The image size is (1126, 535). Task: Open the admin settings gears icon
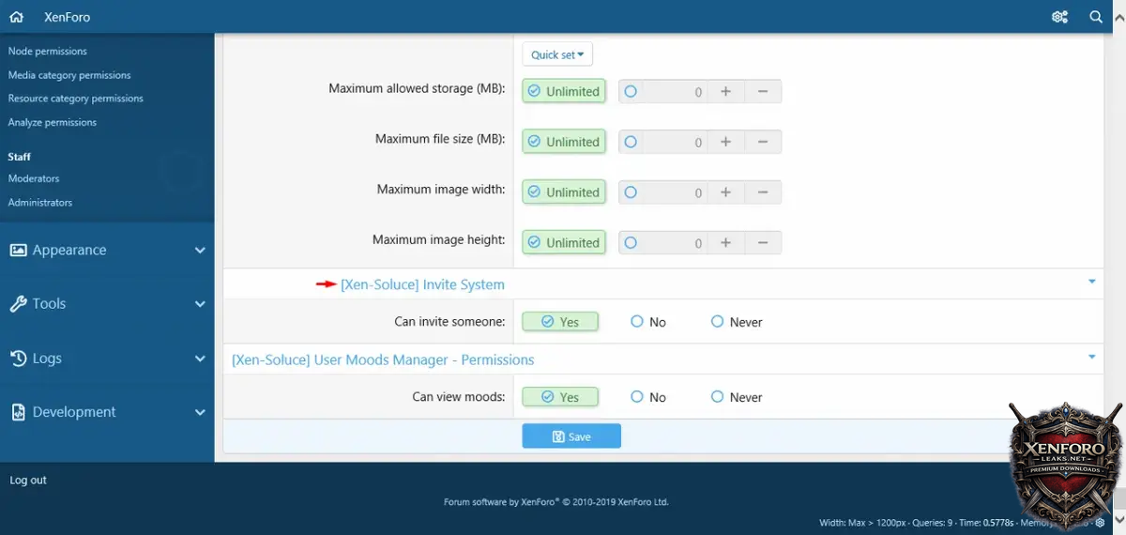point(1059,17)
